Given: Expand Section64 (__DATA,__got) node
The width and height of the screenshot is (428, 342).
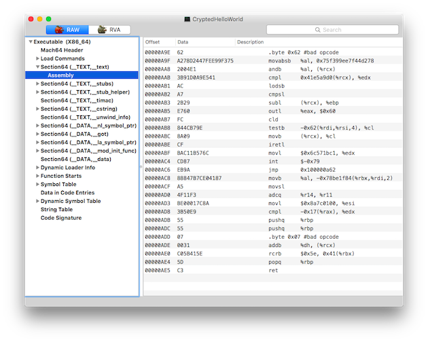Looking at the screenshot, I should pos(37,134).
